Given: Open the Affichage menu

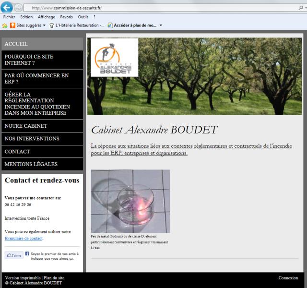Looking at the screenshot, I should (47, 17).
